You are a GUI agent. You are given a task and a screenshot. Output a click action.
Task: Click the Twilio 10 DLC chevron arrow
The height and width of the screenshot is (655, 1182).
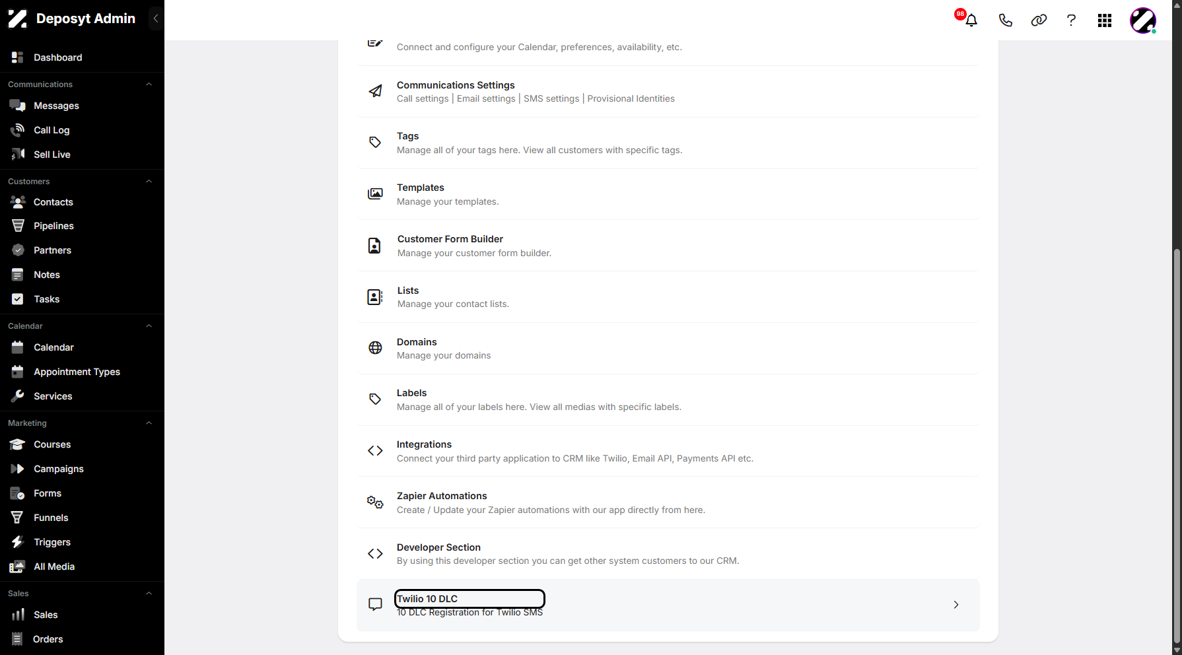[956, 605]
